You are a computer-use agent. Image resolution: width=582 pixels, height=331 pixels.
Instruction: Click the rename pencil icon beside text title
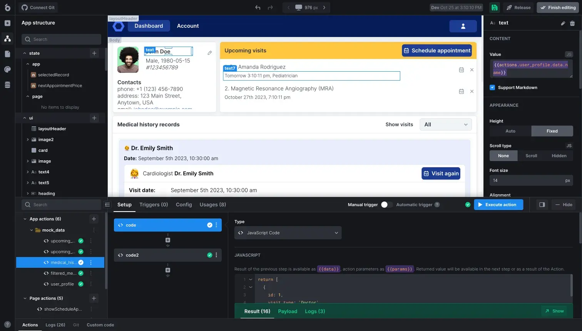tap(563, 23)
